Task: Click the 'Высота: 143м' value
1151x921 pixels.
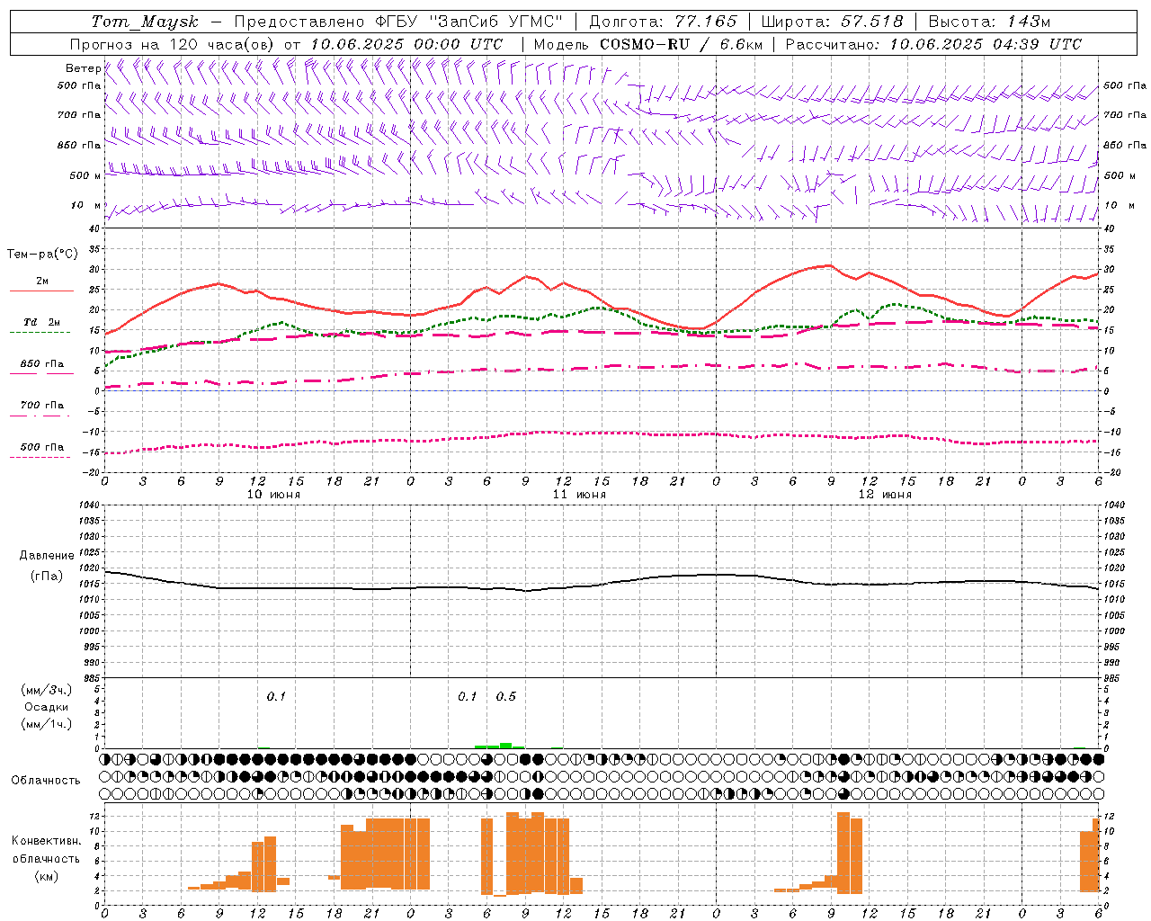Action: click(x=989, y=22)
